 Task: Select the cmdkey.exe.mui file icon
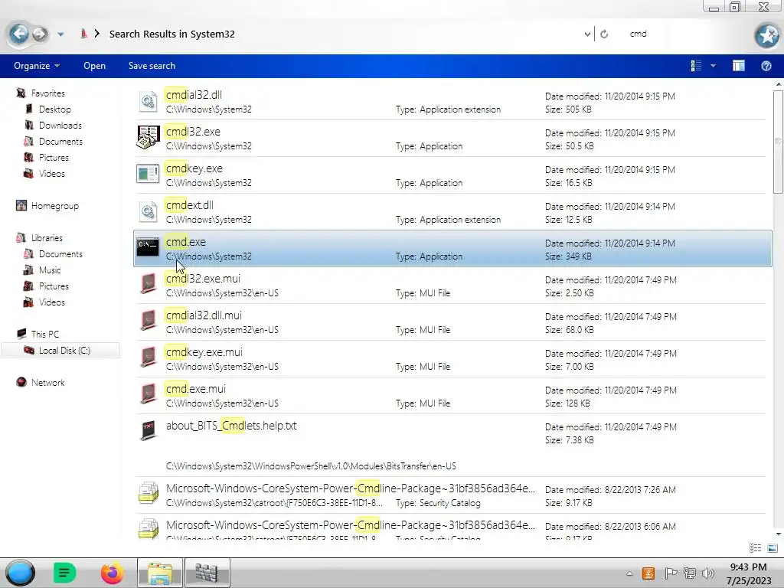point(148,357)
